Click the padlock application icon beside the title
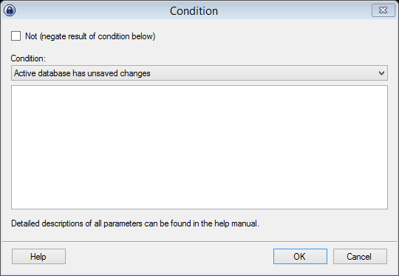 pyautogui.click(x=10, y=10)
